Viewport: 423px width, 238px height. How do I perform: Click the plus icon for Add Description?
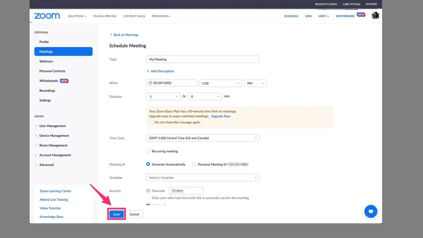(x=148, y=71)
